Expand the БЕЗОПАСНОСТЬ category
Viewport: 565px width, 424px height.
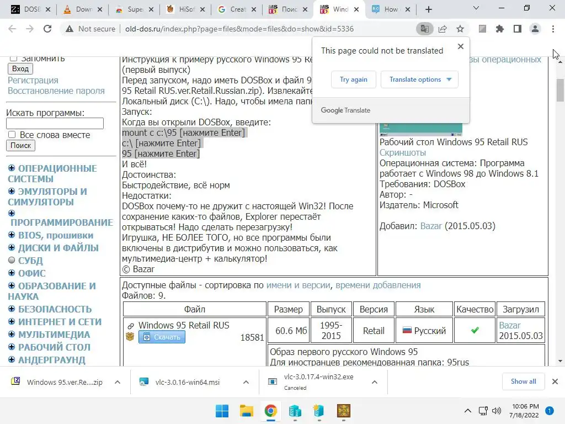(12, 309)
